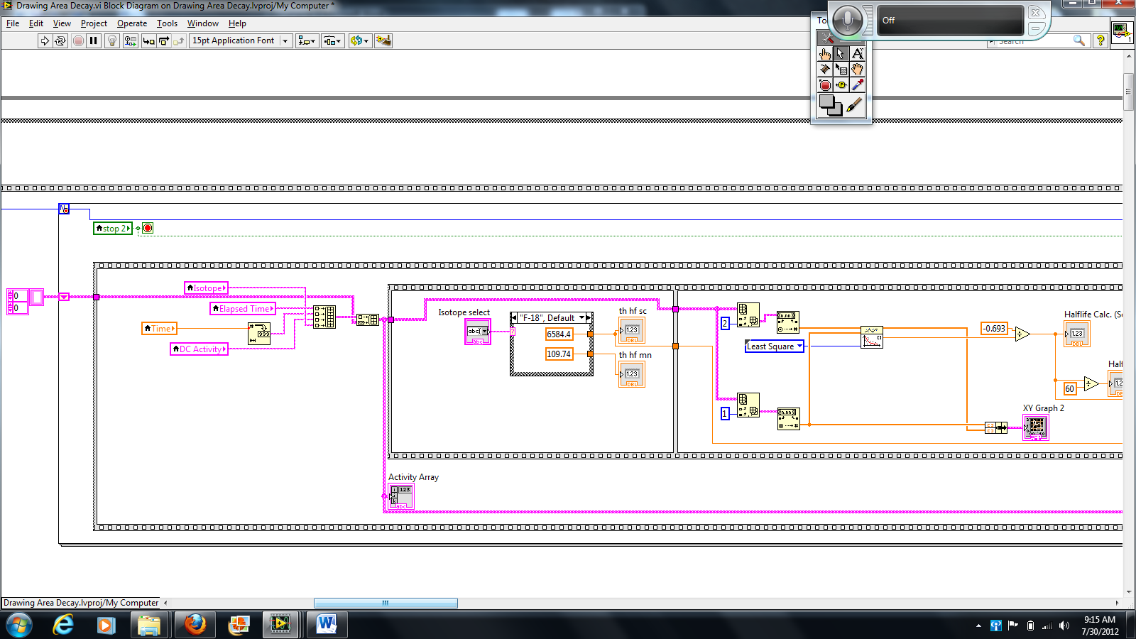
Task: Select the Scroll Window hand tool
Action: [858, 70]
